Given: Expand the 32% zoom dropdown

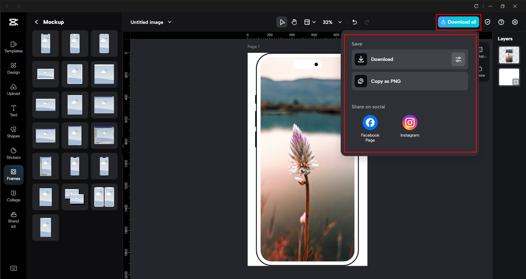Looking at the screenshot, I should pos(340,22).
